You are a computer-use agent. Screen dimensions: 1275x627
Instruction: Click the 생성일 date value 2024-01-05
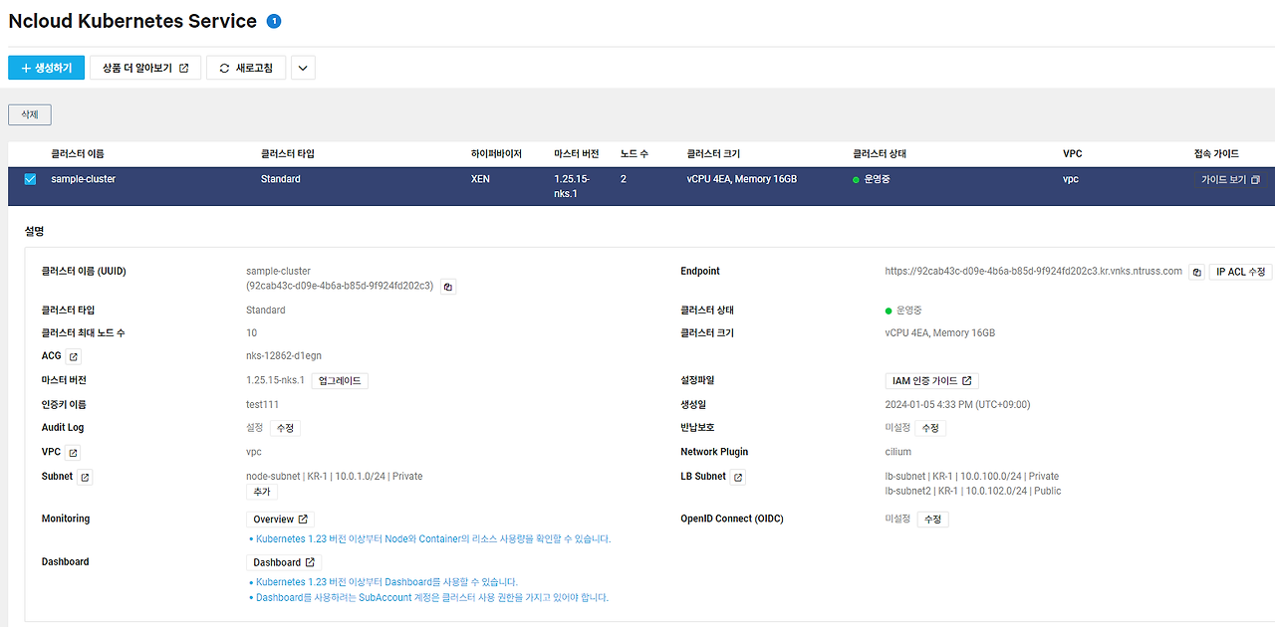click(957, 404)
